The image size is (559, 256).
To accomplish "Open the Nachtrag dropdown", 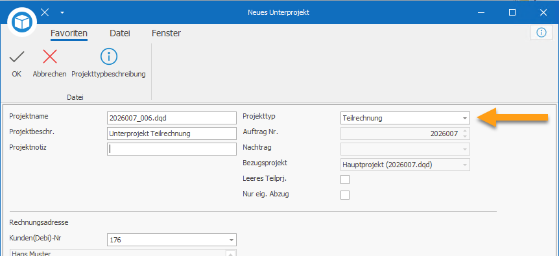I will [464, 149].
